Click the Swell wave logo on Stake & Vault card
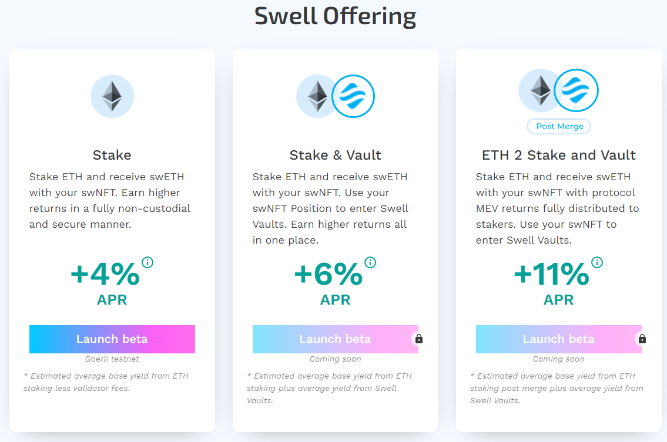 (x=353, y=96)
